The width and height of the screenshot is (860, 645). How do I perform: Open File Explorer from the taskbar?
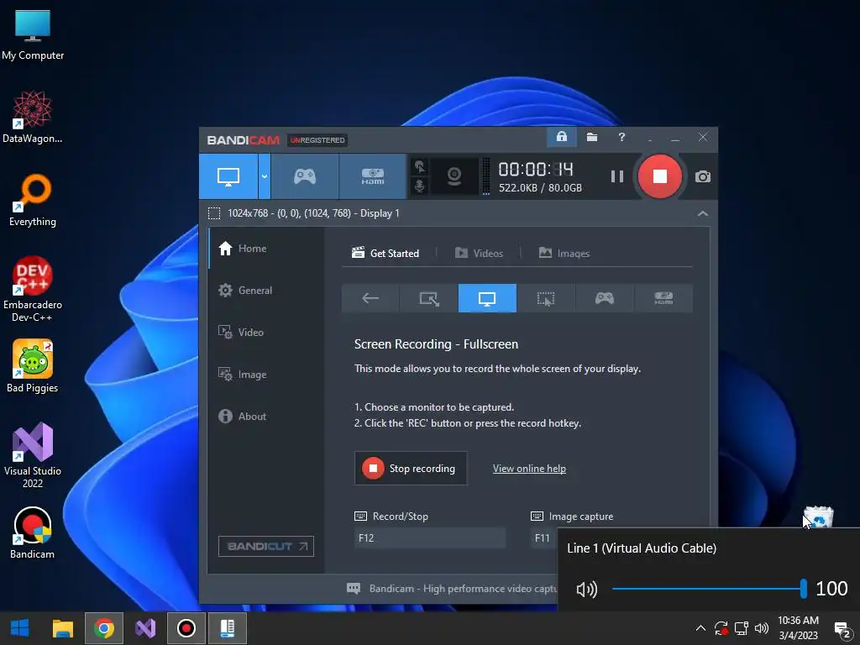[x=62, y=628]
